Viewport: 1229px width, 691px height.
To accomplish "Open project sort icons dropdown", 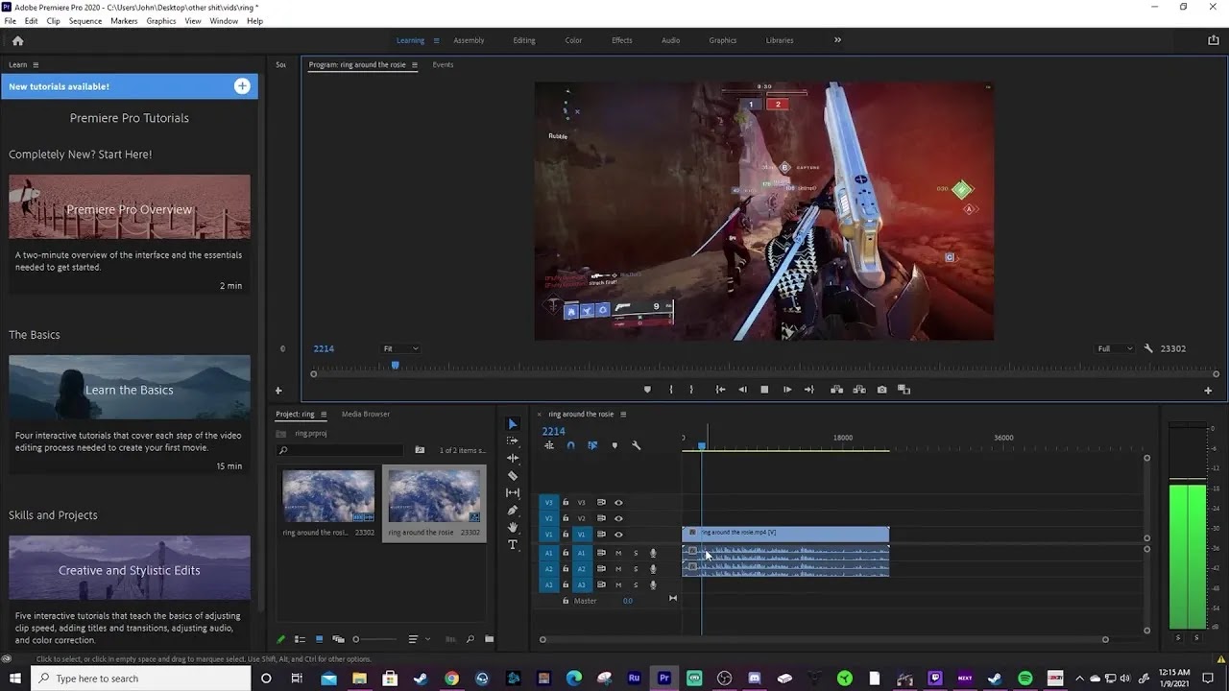I will [418, 639].
